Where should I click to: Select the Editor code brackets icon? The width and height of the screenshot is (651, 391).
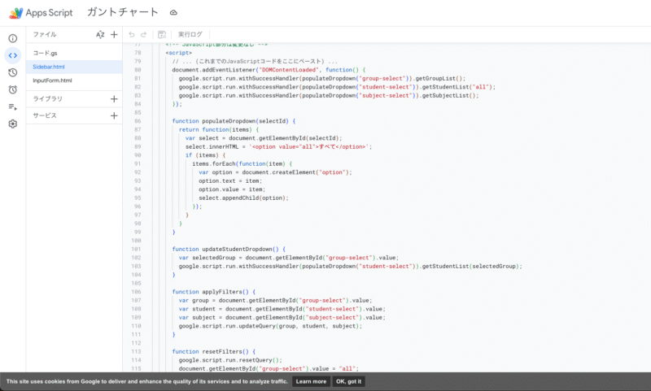[x=13, y=55]
